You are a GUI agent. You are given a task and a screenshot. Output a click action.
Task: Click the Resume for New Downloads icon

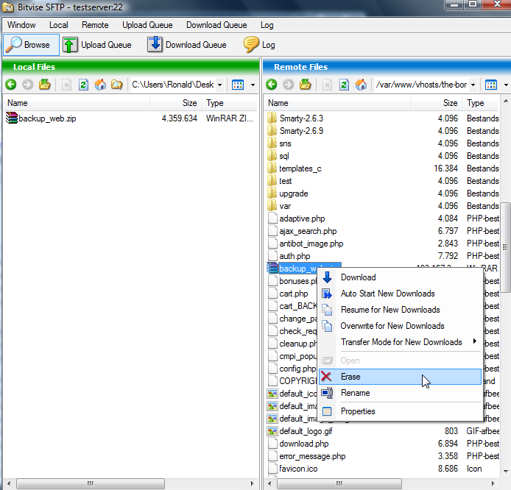327,310
